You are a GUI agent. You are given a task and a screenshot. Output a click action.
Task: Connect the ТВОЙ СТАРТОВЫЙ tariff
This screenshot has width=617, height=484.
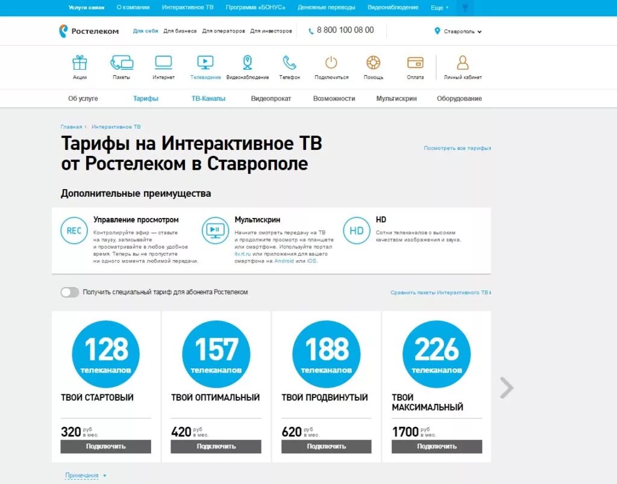point(106,446)
